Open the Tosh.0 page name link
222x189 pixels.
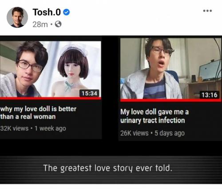(47, 12)
